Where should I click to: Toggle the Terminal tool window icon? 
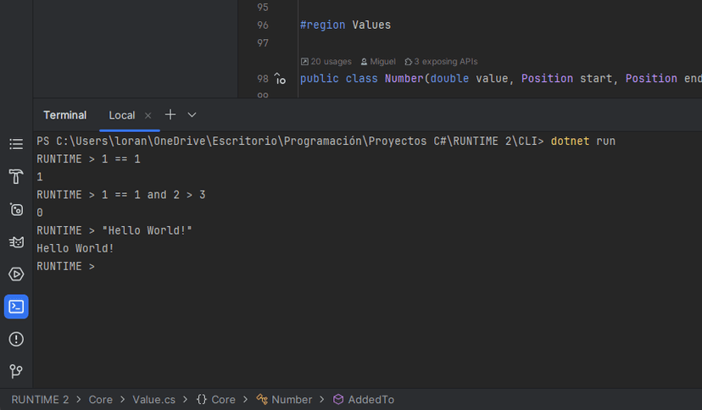click(x=16, y=307)
